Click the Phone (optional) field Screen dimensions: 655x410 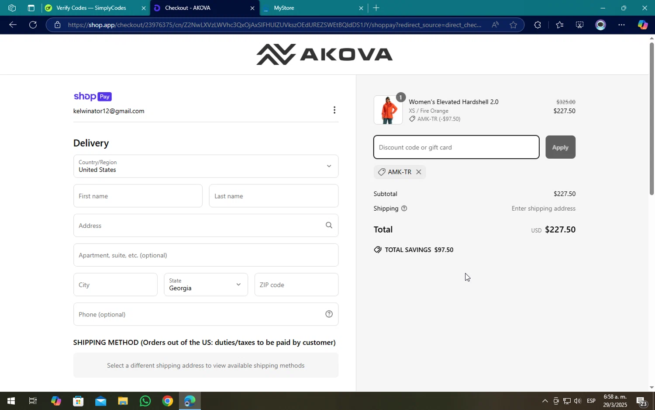[x=206, y=314]
